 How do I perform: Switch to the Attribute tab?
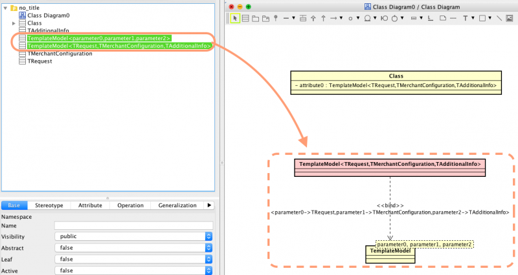click(x=90, y=205)
